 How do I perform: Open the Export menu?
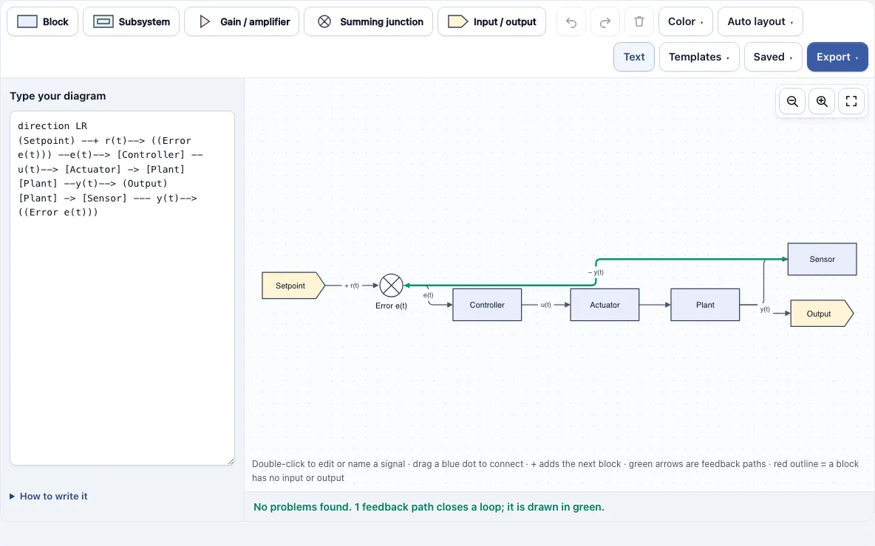tap(837, 57)
